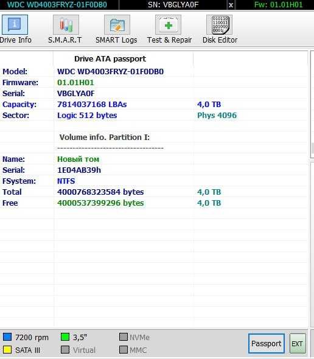Viewport: 314px width, 359px height.
Task: Click the Name: field label
Action: point(13,159)
